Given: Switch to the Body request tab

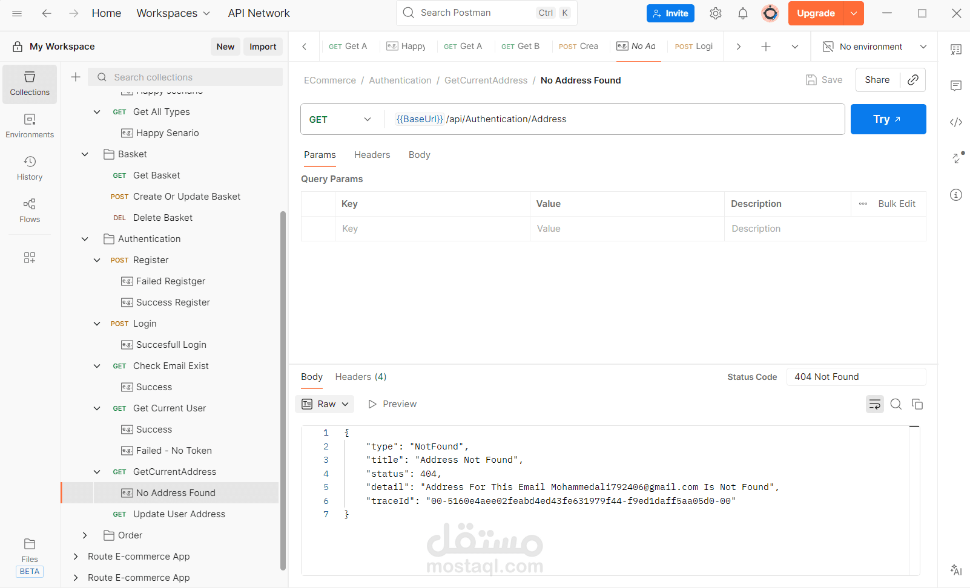Looking at the screenshot, I should coord(420,155).
